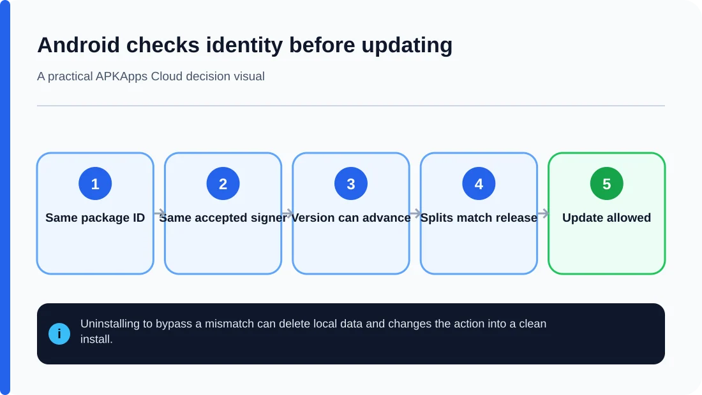Screen dimensions: 702x395
Task: Select the 'Same accepted signer' label
Action: coord(223,218)
